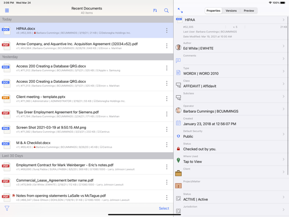Viewport: 289px width, 217px height.
Task: Tap the Wi-Fi indicator in status bar
Action: point(270,3)
